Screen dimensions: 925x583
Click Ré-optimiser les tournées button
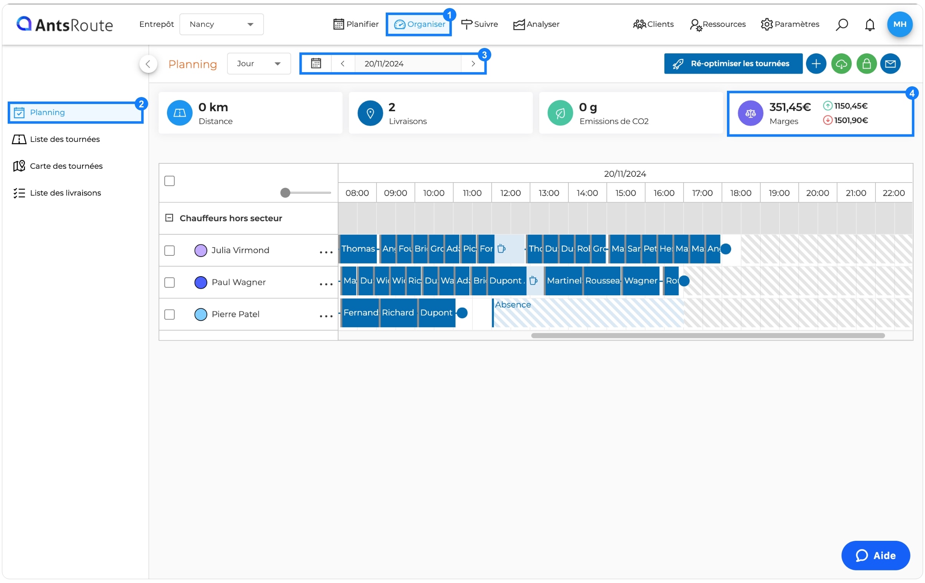click(x=733, y=64)
